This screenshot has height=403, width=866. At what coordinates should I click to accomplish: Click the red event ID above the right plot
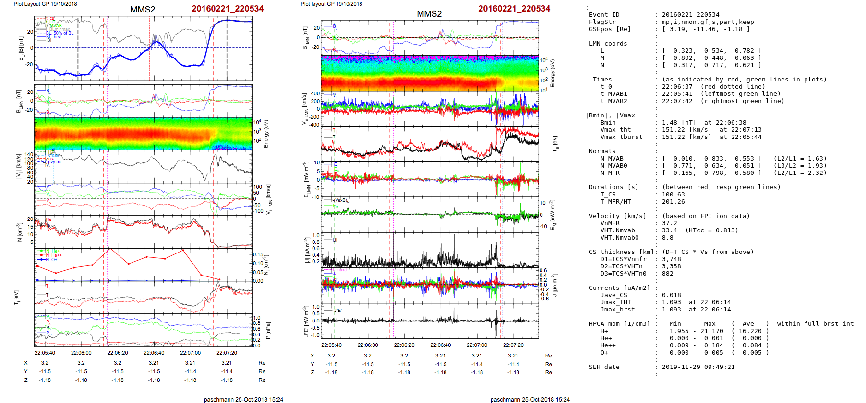[514, 9]
